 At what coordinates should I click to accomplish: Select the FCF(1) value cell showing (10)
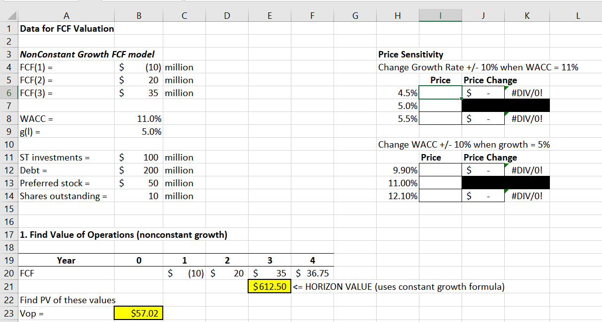tap(138, 67)
